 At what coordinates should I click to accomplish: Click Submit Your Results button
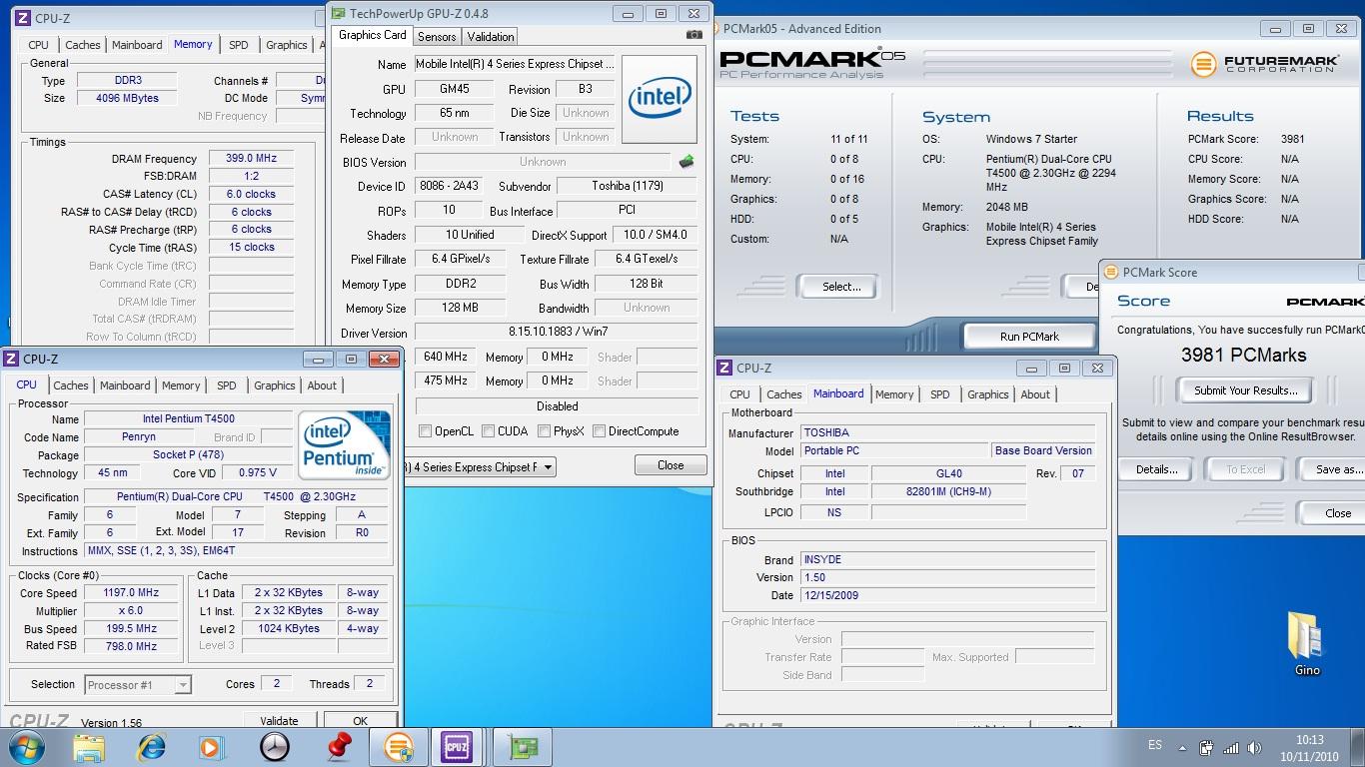(1245, 390)
